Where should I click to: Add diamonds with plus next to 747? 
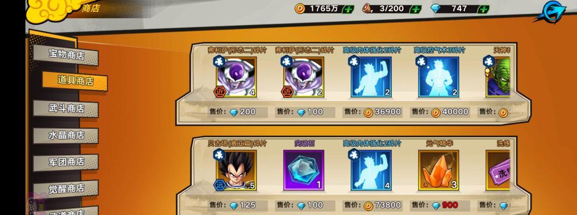click(x=484, y=9)
